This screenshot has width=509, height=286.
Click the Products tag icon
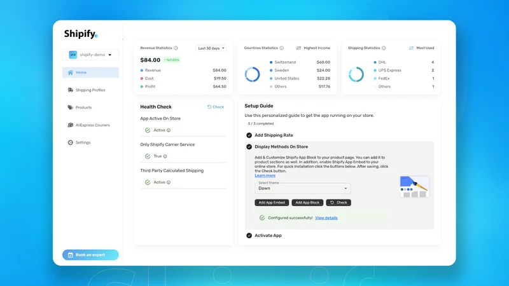[70, 107]
